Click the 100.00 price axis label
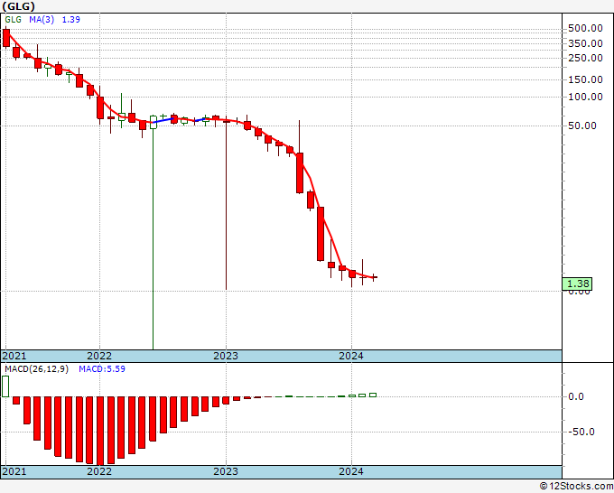614x493 pixels. coord(585,97)
